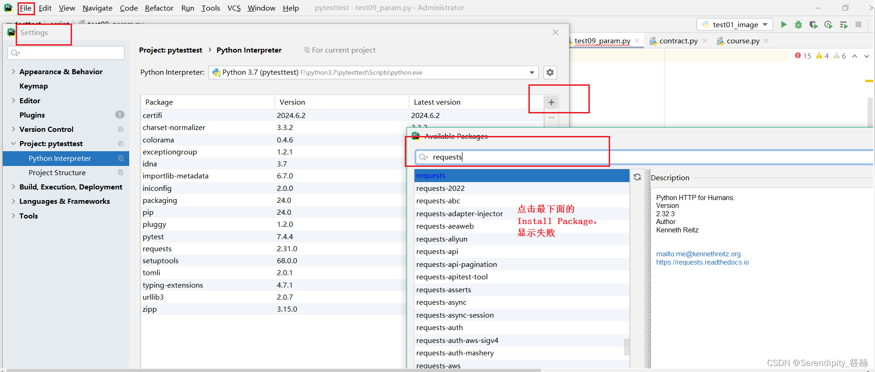Click the warning count indicator 4
This screenshot has height=372, width=875.
coord(822,56)
